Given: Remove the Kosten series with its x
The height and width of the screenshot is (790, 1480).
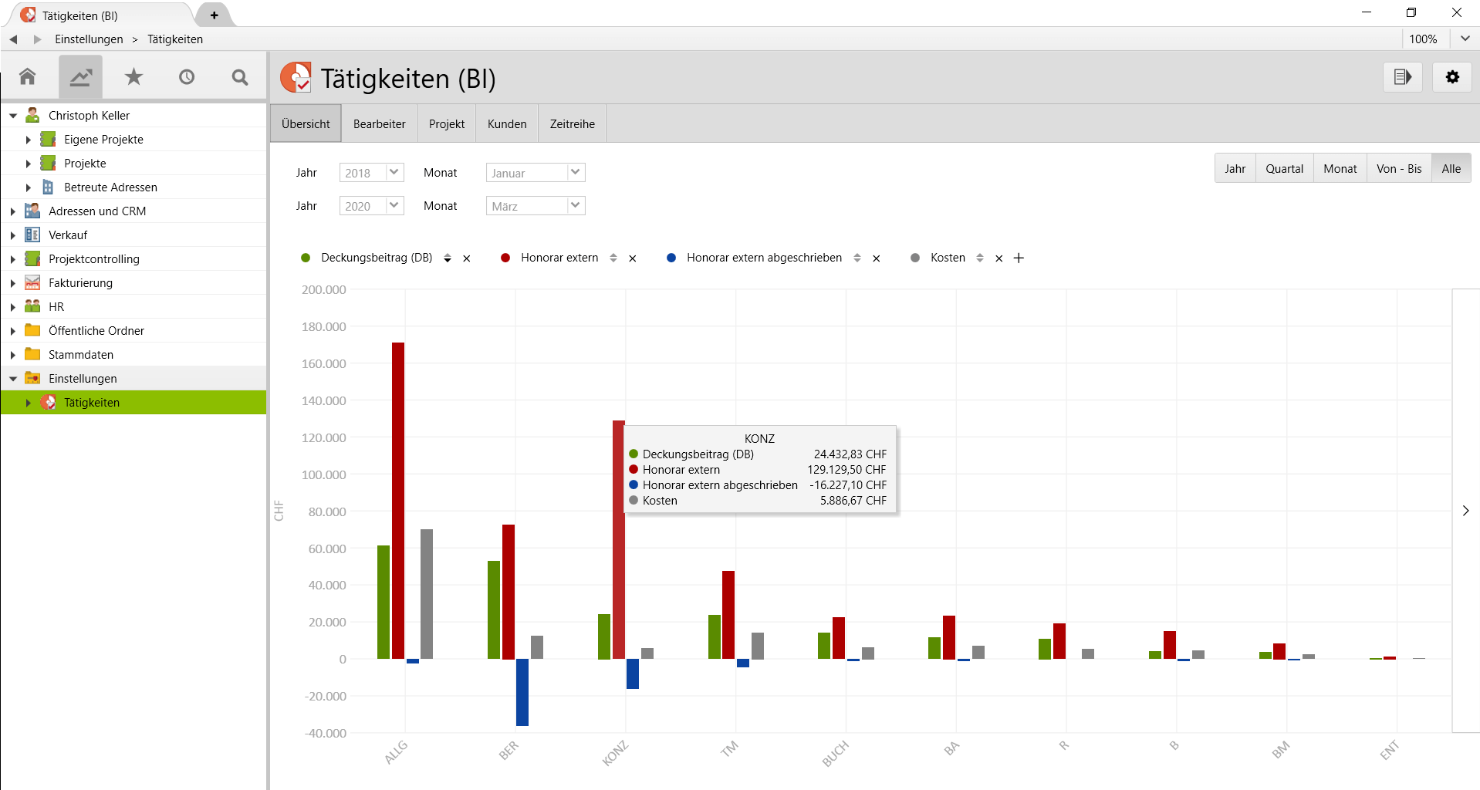Looking at the screenshot, I should [x=998, y=258].
